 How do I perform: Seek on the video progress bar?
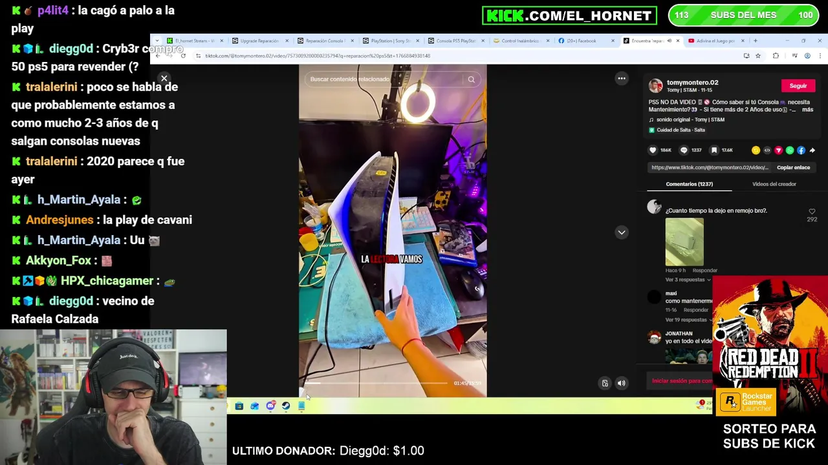coord(376,384)
